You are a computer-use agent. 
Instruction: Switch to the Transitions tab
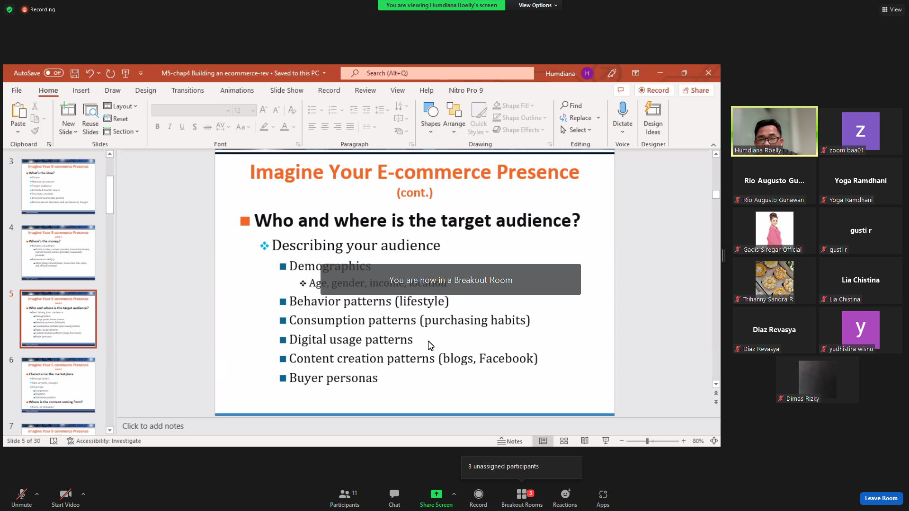coord(187,90)
